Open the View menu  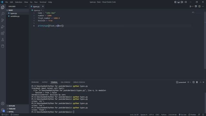26,2
